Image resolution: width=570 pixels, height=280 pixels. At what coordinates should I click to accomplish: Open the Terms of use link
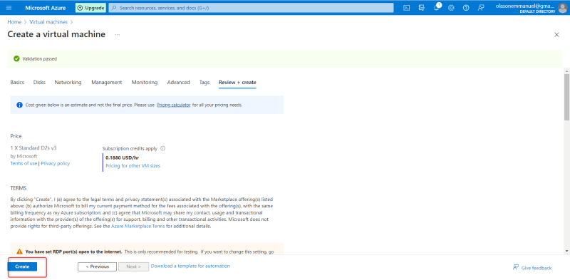[24, 164]
